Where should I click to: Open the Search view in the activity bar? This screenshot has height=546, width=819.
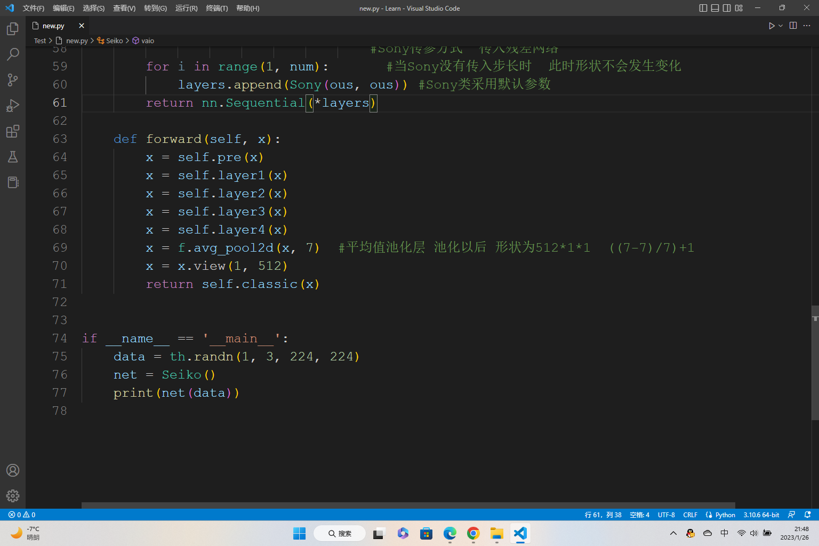coord(13,54)
